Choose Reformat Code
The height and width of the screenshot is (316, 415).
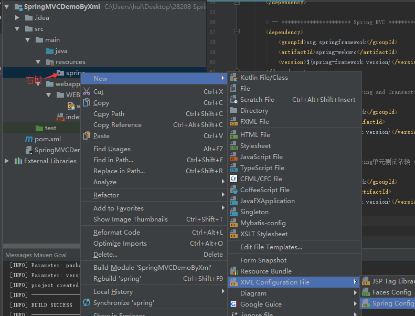tap(154, 233)
